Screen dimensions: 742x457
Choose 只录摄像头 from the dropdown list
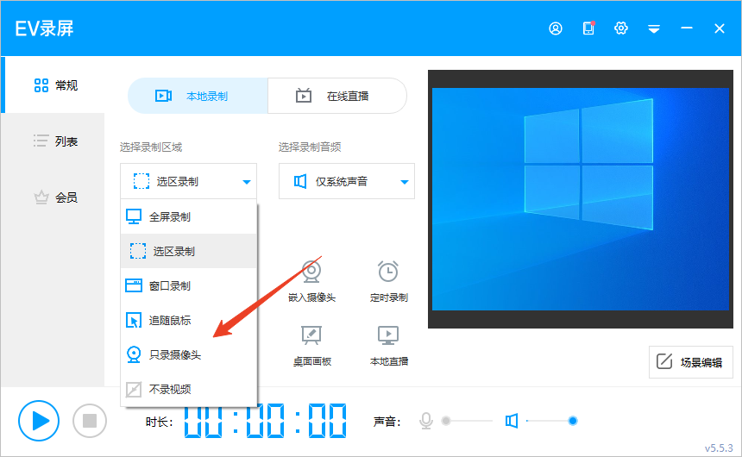[x=188, y=354]
